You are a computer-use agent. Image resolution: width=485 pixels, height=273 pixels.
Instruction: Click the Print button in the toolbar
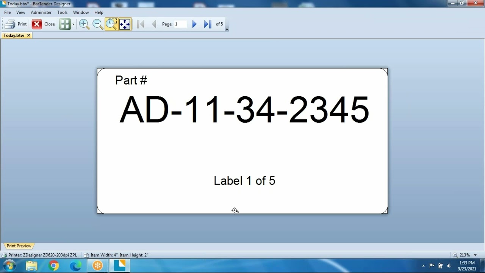(x=16, y=24)
